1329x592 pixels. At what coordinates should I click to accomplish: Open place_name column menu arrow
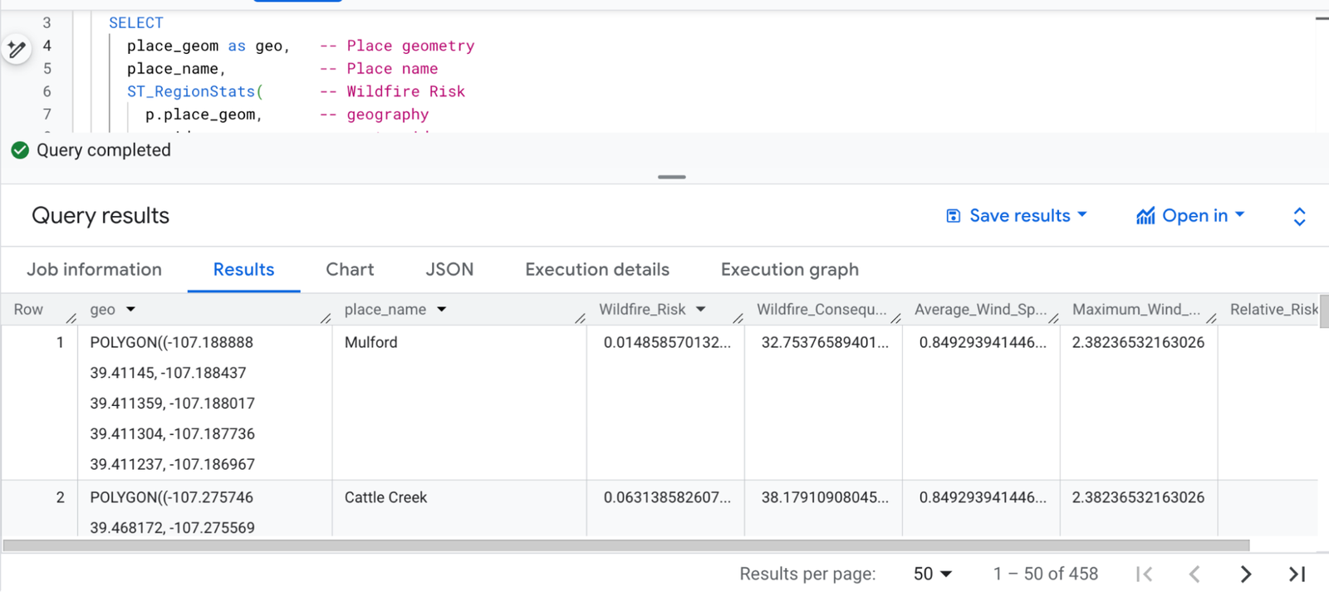(442, 310)
